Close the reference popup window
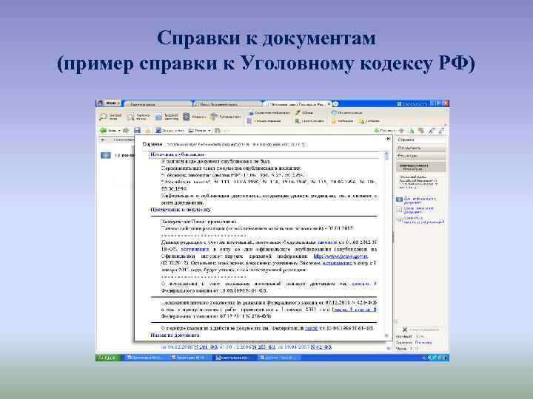 [x=388, y=138]
